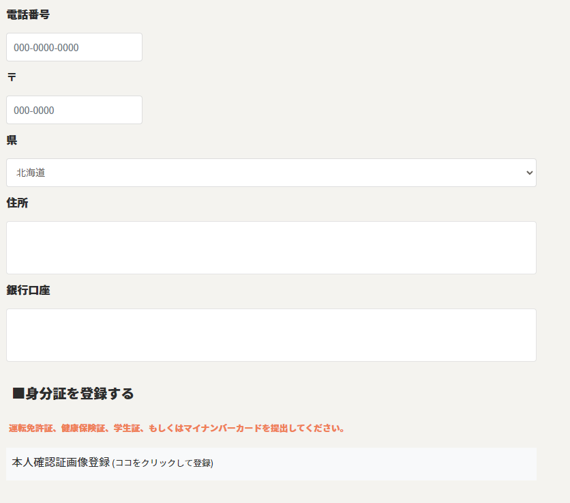Click the 電話番号 field label
Image resolution: width=570 pixels, height=503 pixels.
pos(28,14)
